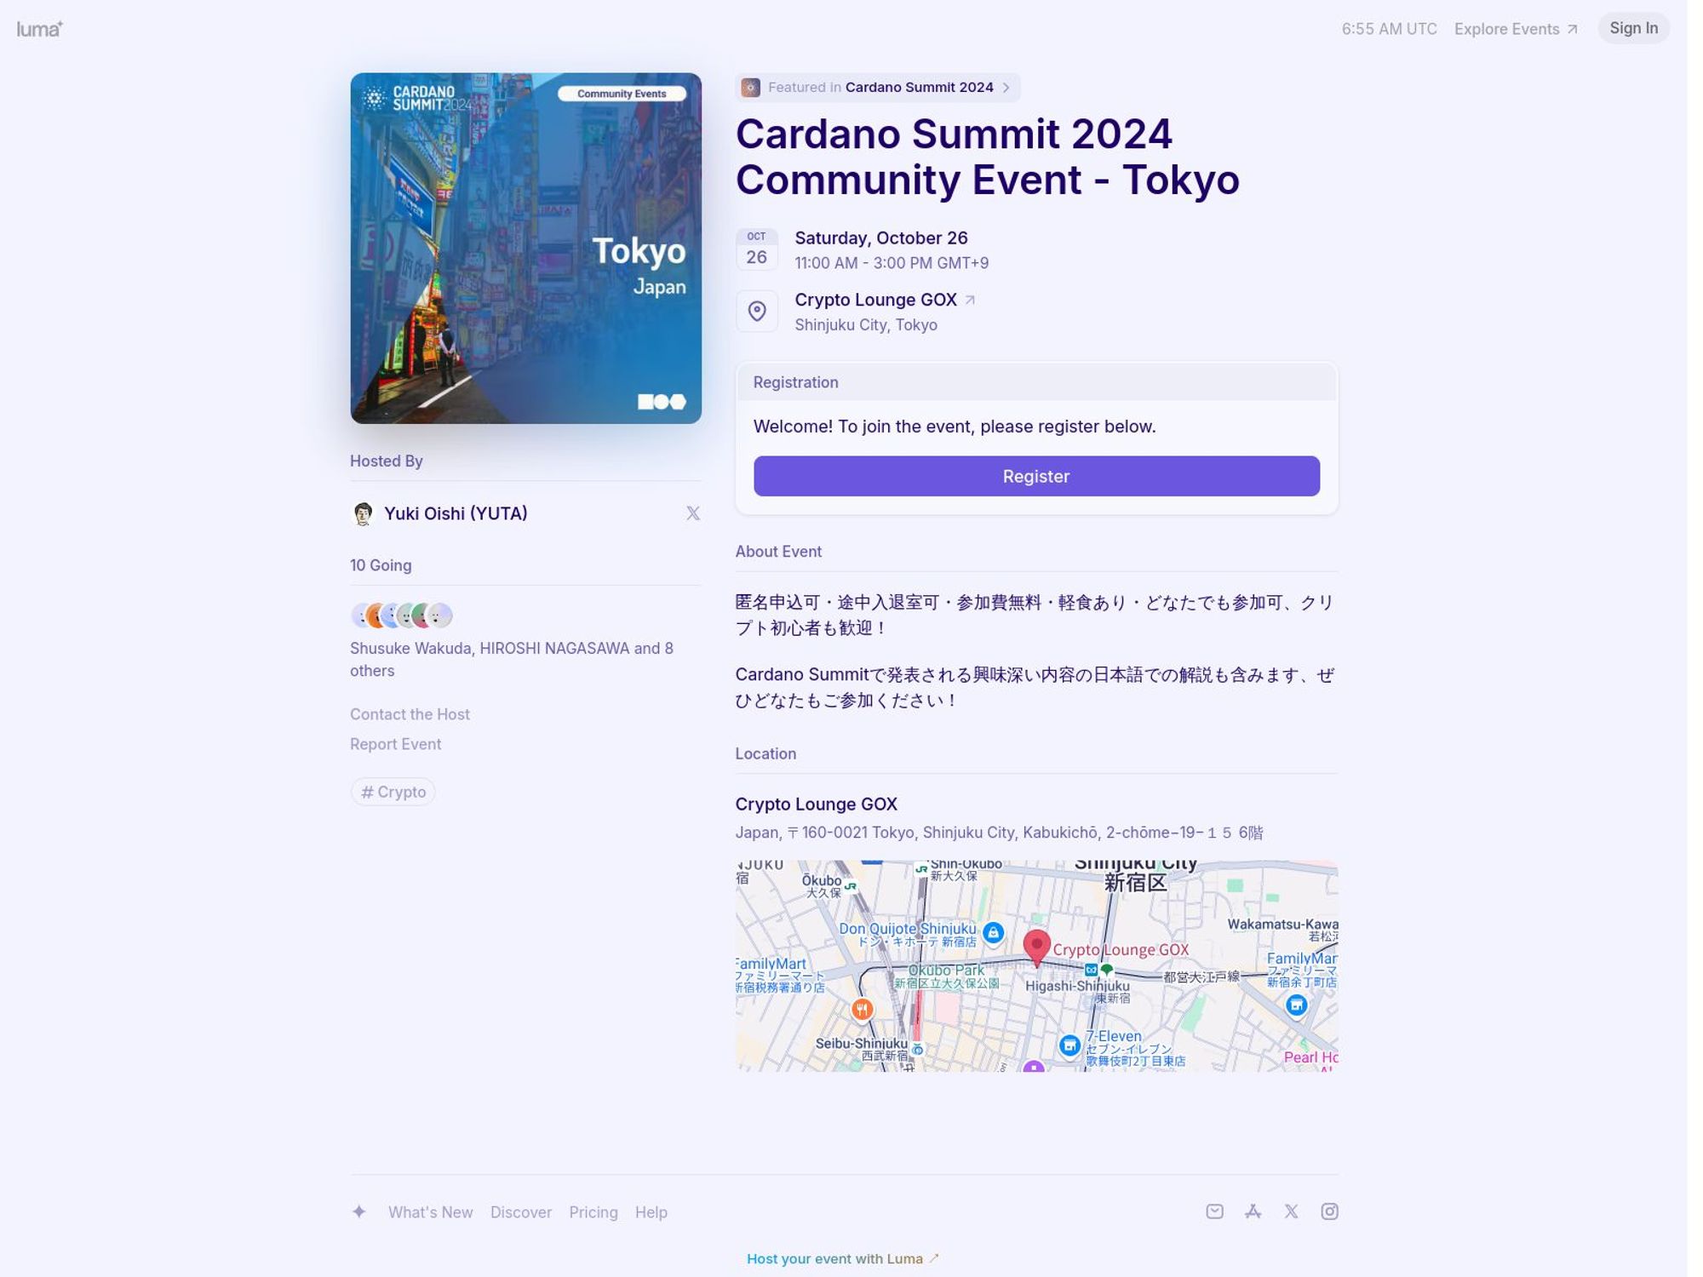The image size is (1703, 1277).
Task: Click the Report Event link
Action: coord(396,743)
